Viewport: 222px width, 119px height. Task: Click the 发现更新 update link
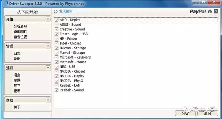(66, 11)
